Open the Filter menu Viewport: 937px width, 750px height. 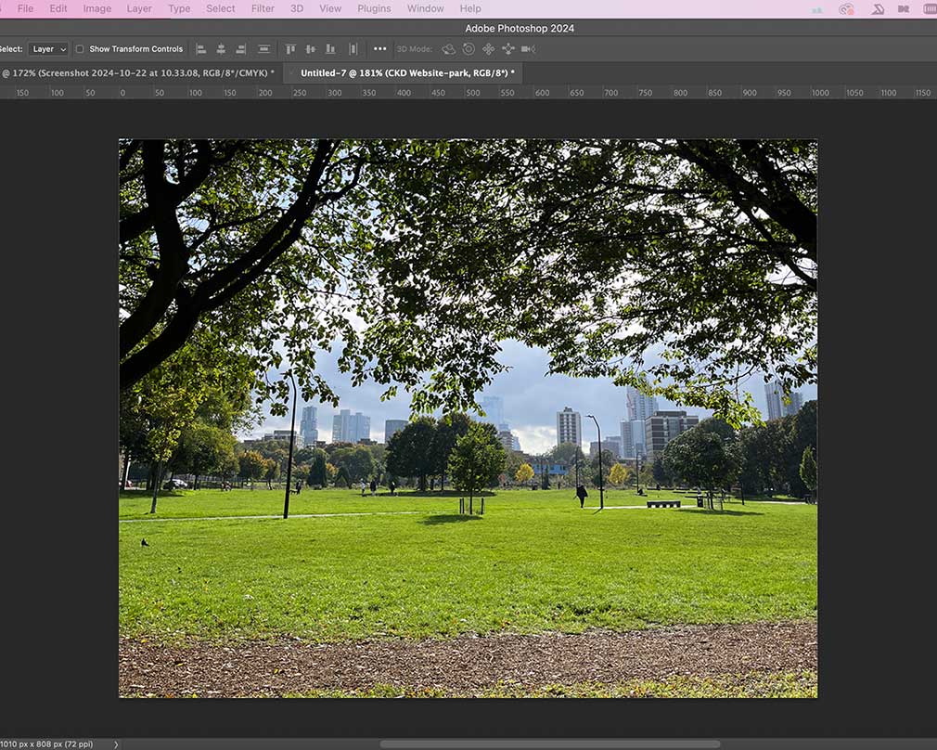pyautogui.click(x=263, y=8)
